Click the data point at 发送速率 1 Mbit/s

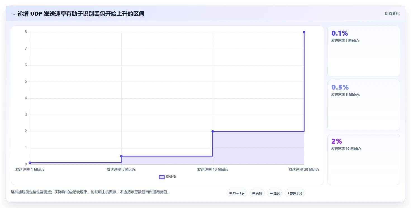pyautogui.click(x=30, y=163)
